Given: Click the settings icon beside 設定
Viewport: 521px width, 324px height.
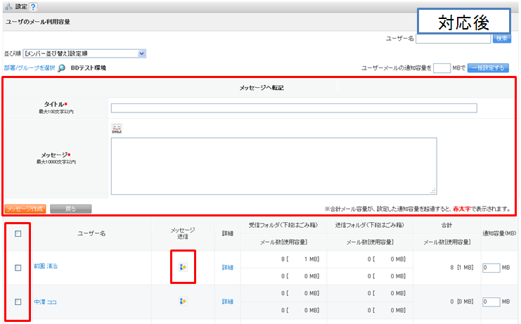Looking at the screenshot, I should [8, 6].
